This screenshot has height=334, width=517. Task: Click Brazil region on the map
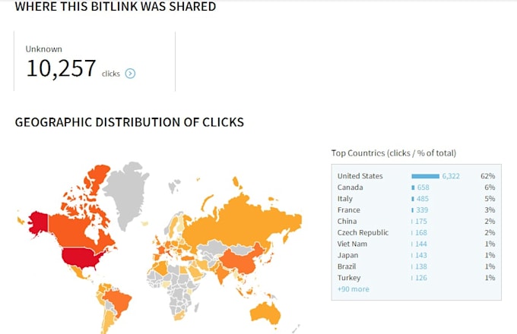pyautogui.click(x=117, y=300)
